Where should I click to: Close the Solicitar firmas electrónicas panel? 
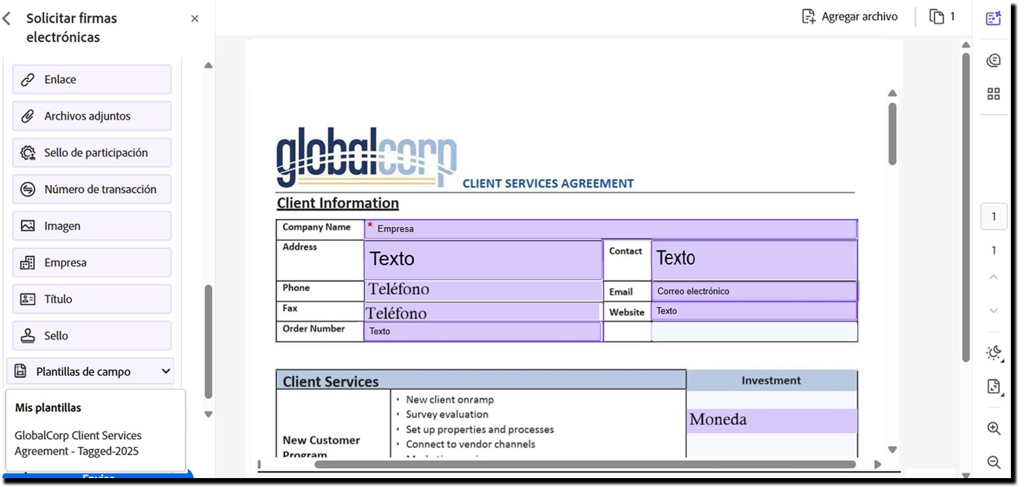[194, 18]
